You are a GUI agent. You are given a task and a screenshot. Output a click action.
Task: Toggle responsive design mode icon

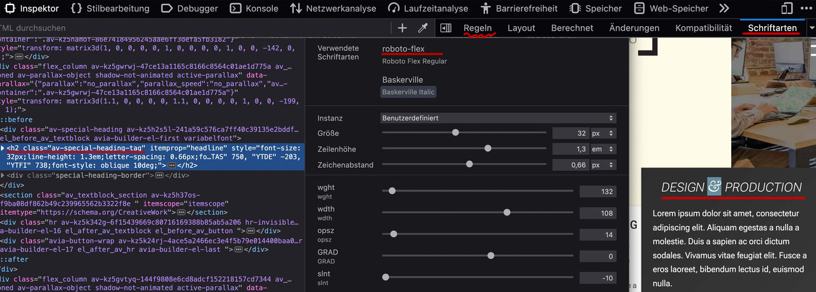pos(787,8)
